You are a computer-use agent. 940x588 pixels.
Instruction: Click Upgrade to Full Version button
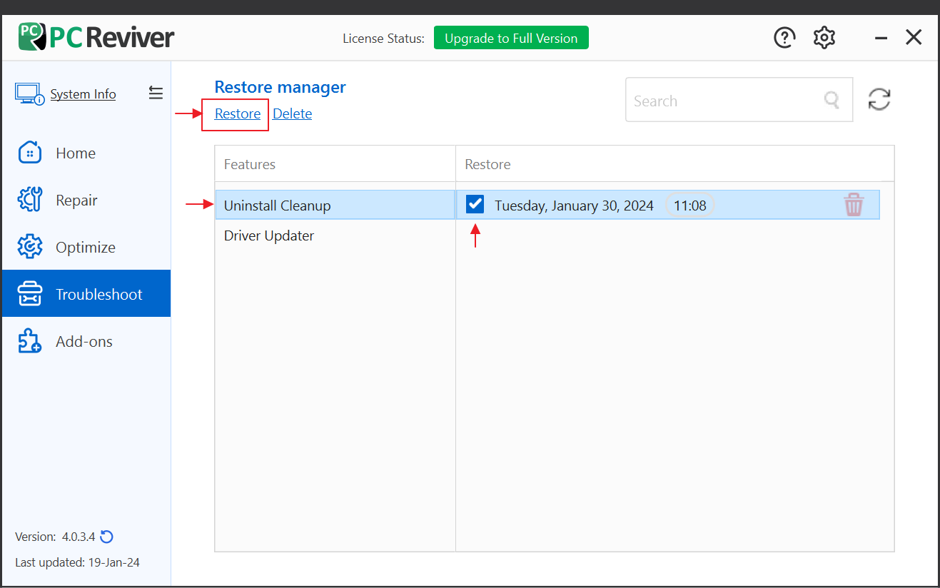pyautogui.click(x=511, y=38)
